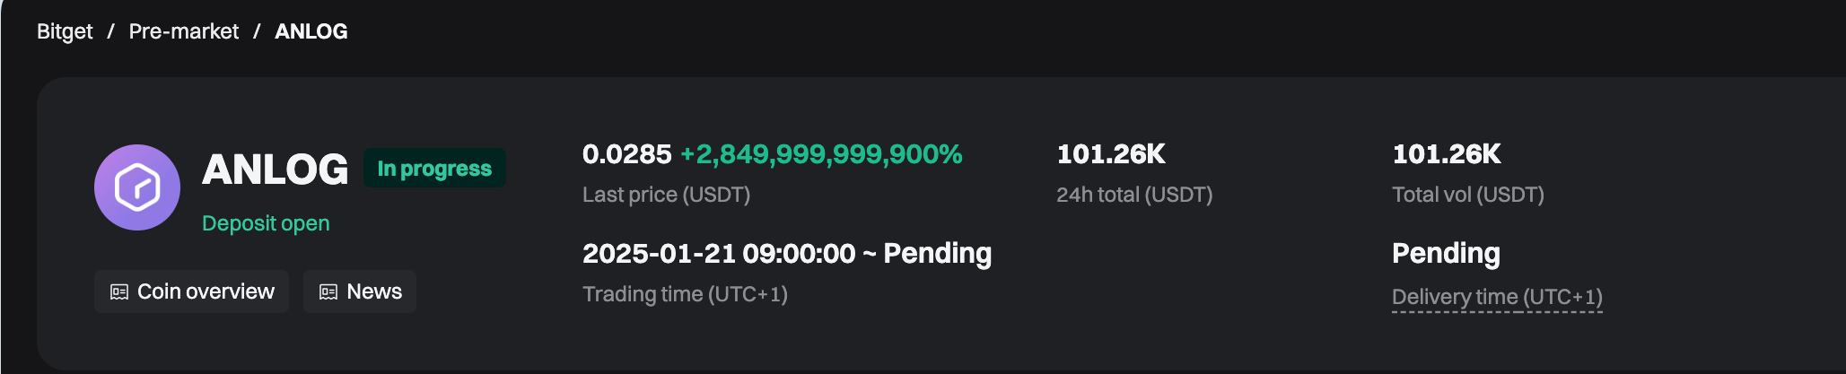Go to Bitget breadcrumb link
The width and height of the screenshot is (1846, 374).
point(65,31)
